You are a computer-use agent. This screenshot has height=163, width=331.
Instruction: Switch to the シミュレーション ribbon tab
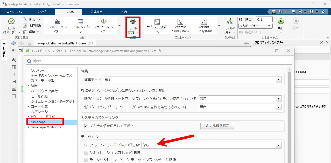(x=14, y=12)
